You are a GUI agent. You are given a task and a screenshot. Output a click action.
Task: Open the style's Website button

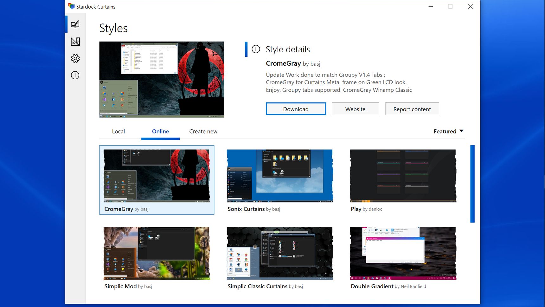(355, 109)
